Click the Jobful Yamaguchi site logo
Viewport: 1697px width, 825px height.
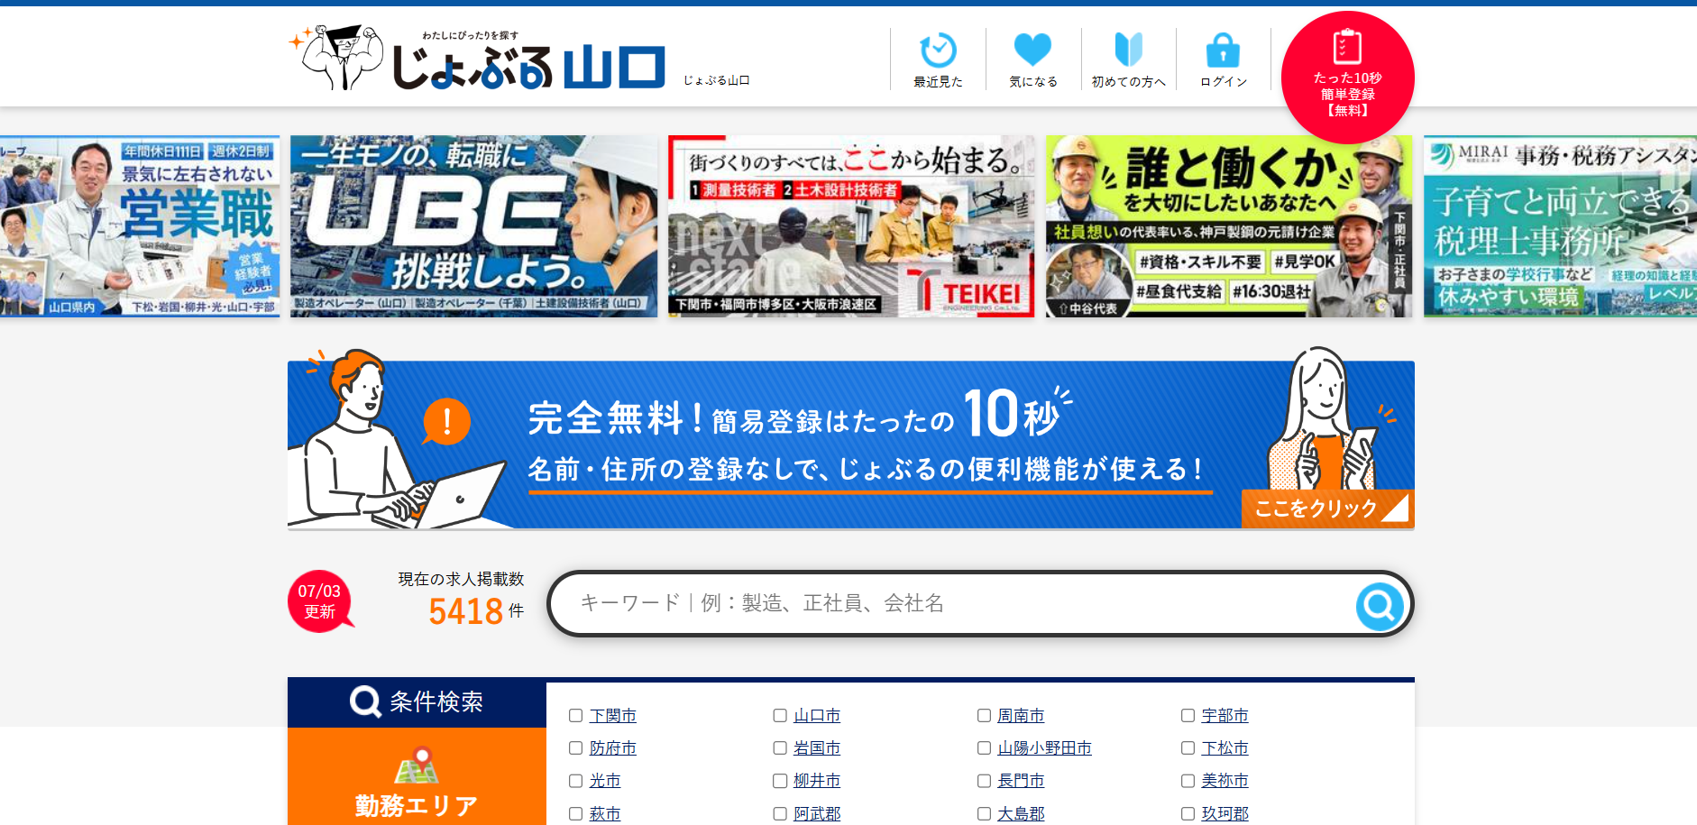pos(478,60)
